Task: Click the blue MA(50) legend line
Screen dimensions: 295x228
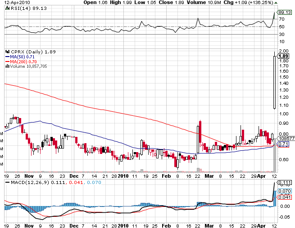Action: [x=7, y=57]
